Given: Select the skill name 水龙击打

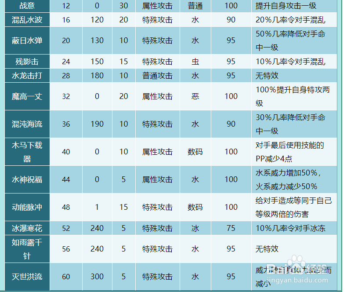Looking at the screenshot, I should click(27, 76).
